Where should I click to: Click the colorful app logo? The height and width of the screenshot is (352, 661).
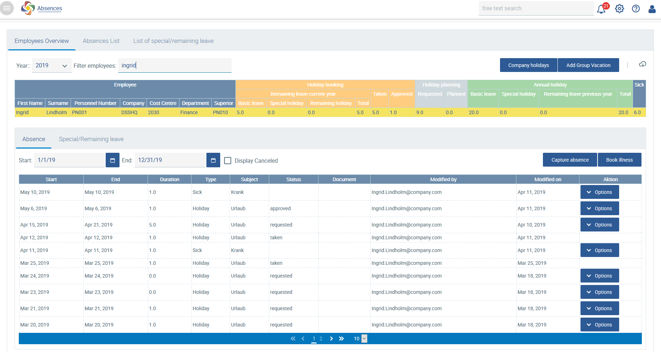pos(28,8)
